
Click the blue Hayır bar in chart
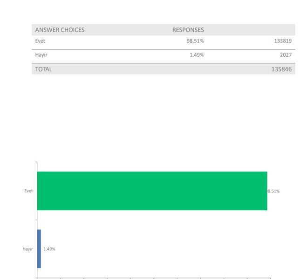click(39, 249)
